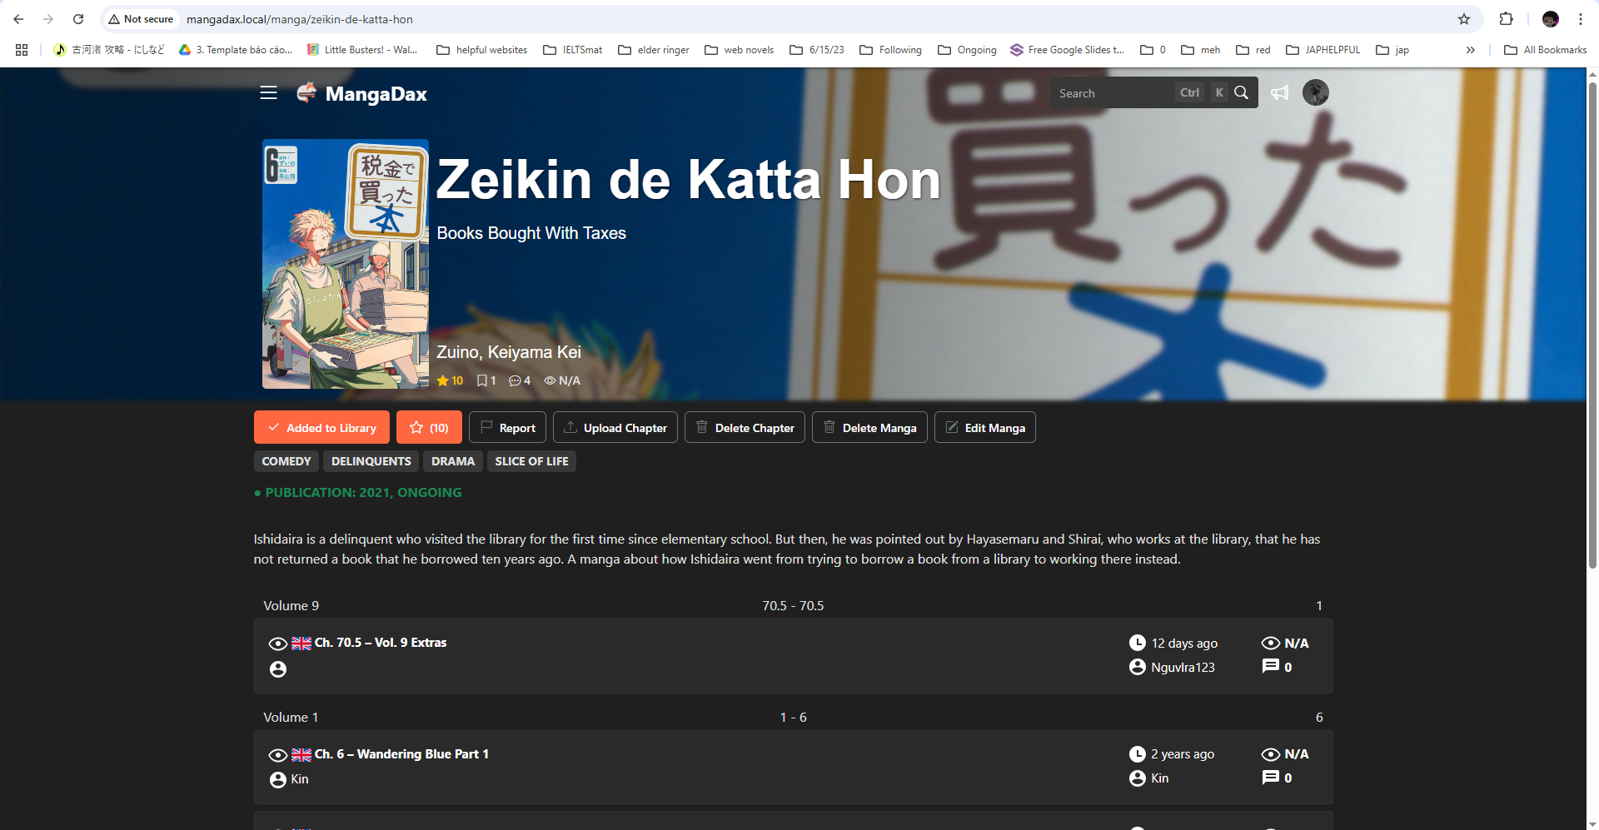Click the group icon under Ch. 70.5
The width and height of the screenshot is (1599, 830).
coord(278,669)
